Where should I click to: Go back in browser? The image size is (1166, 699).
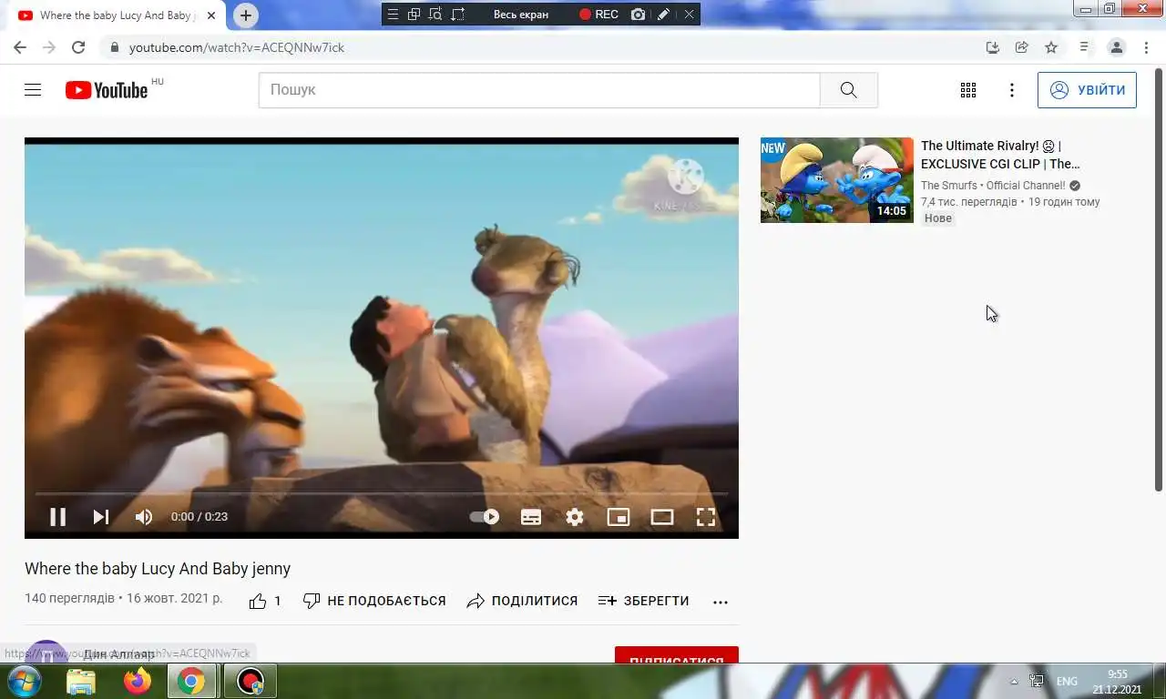click(20, 47)
